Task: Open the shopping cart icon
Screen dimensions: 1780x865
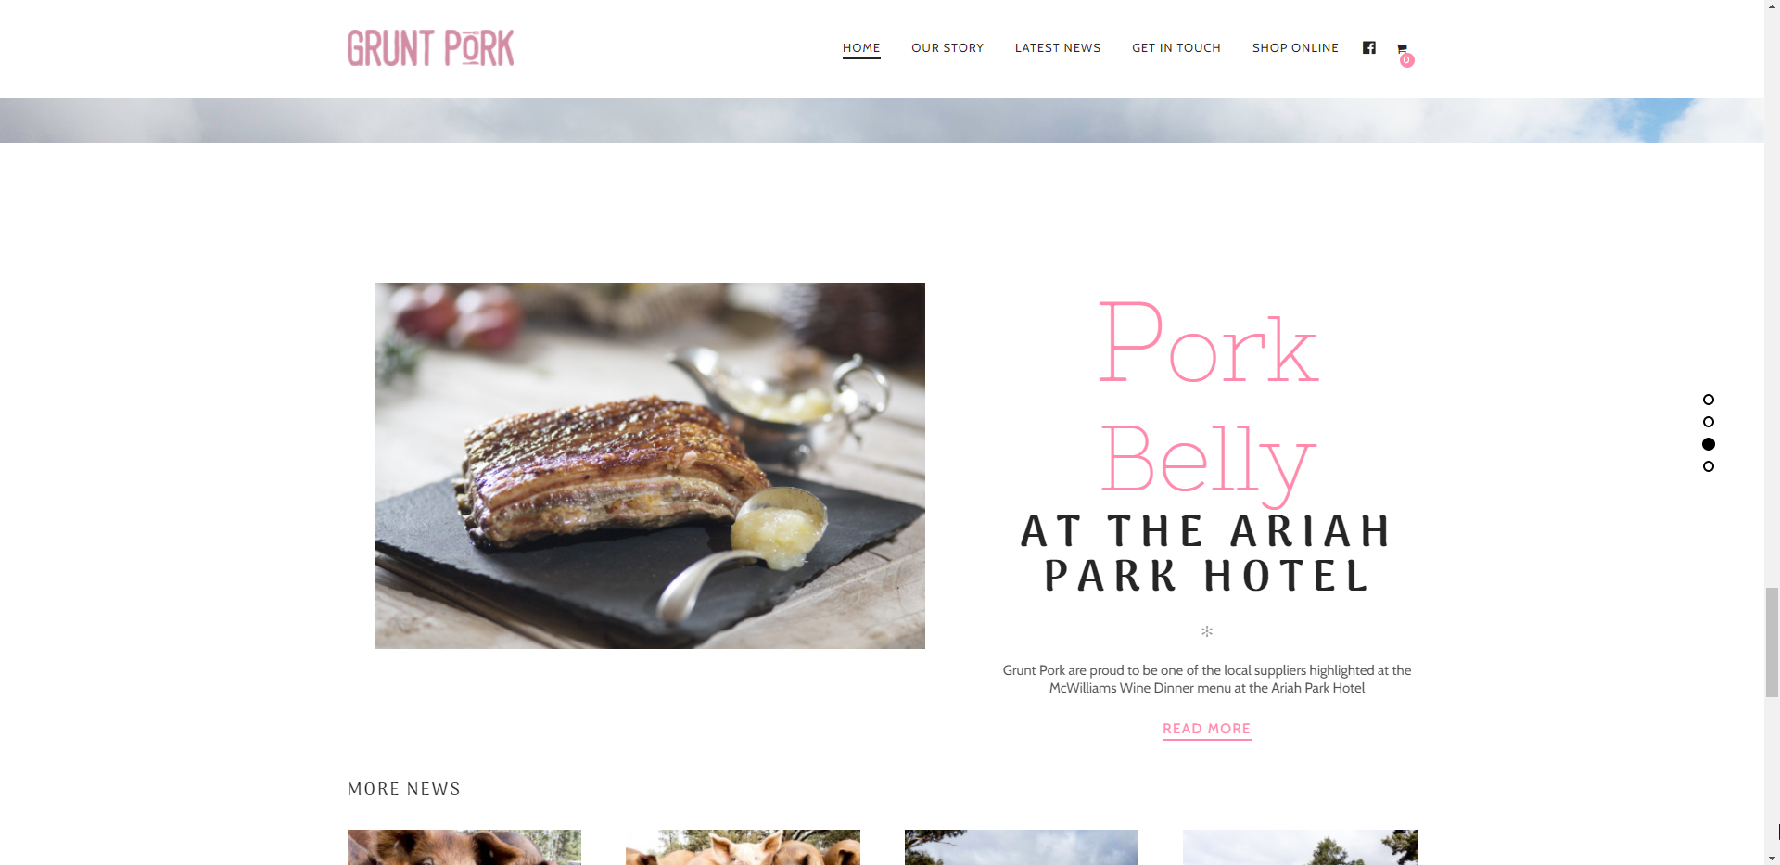Action: [1401, 48]
